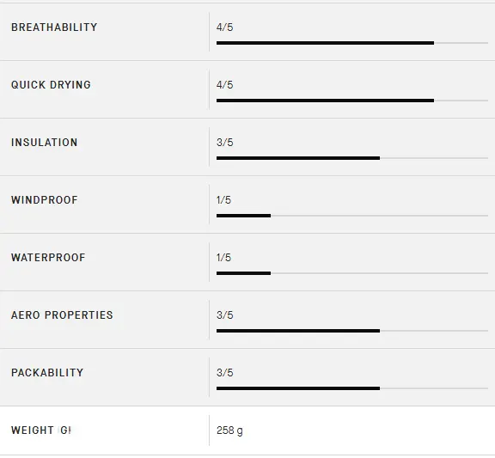Click the Aero Properties rating bar
The height and width of the screenshot is (458, 495).
pyautogui.click(x=352, y=331)
